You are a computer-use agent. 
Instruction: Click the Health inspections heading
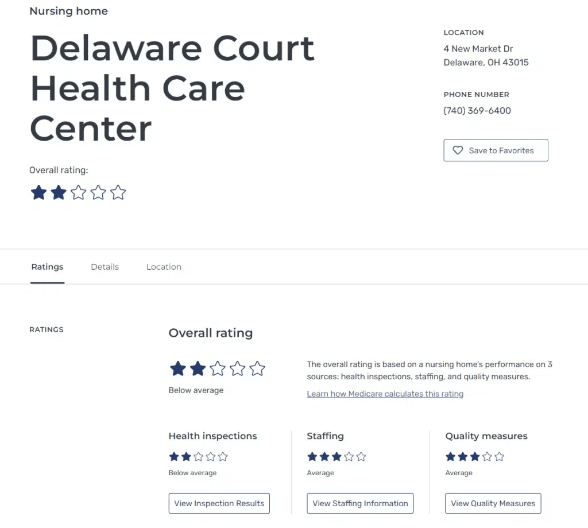pyautogui.click(x=212, y=436)
